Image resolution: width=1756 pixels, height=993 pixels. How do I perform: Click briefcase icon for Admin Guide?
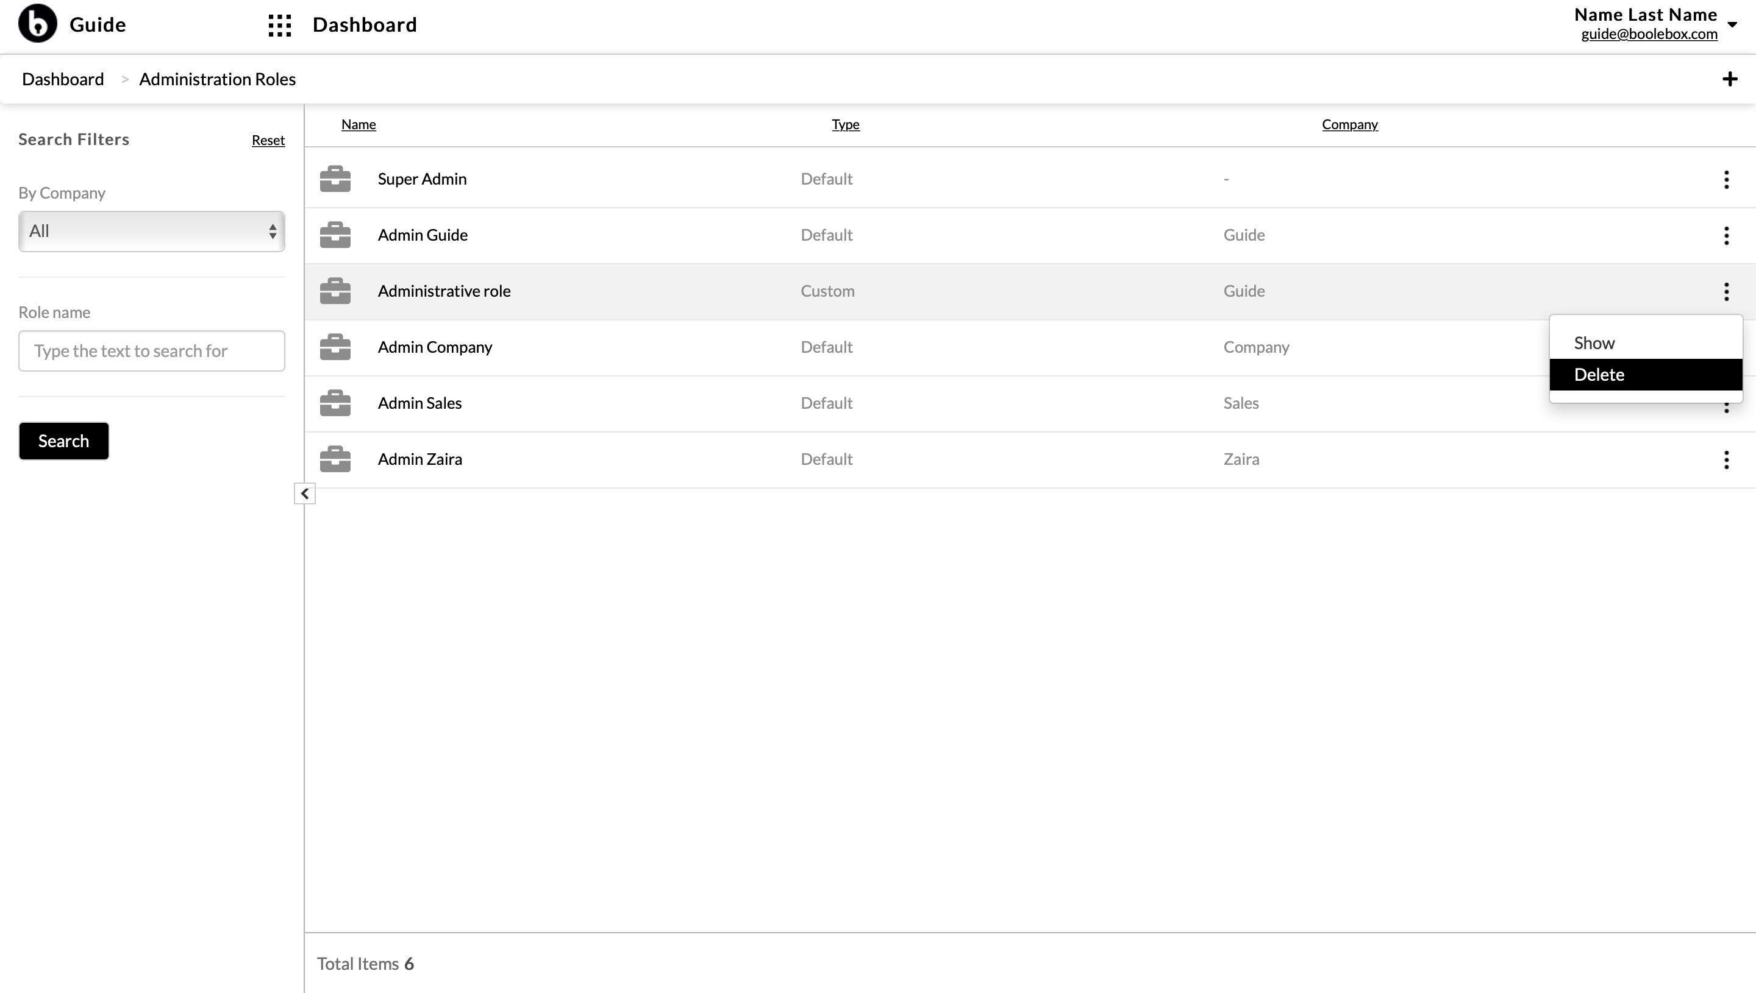coord(335,235)
